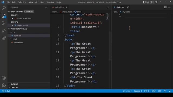Screen dimensions: 173x97
Task: Open the Search view in activity bar
Action: (4, 8)
